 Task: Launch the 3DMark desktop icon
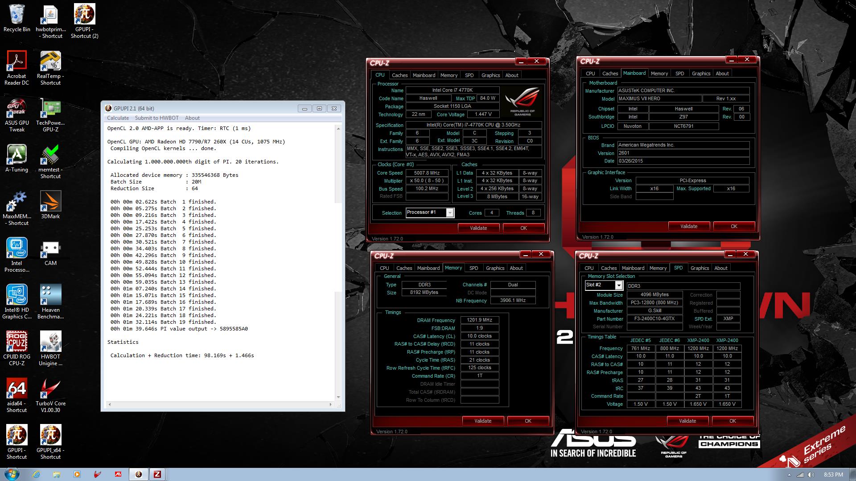point(50,205)
